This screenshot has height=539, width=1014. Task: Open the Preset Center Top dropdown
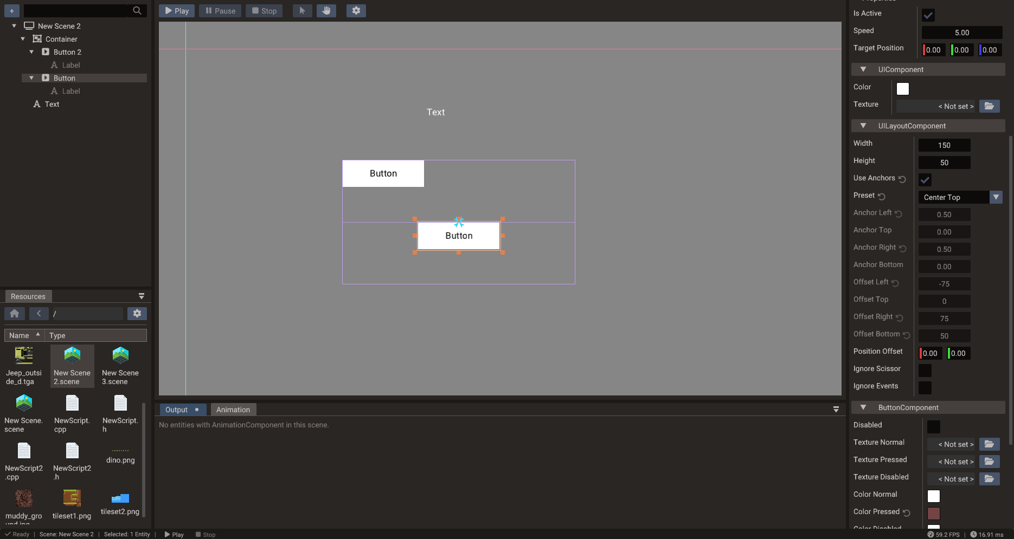[x=960, y=197]
